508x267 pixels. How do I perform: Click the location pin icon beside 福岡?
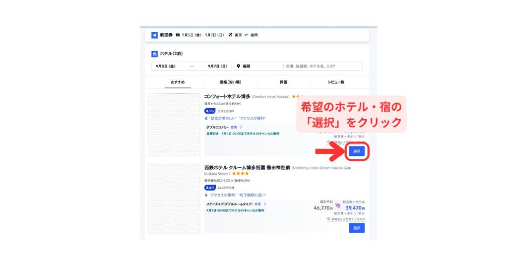click(x=239, y=66)
